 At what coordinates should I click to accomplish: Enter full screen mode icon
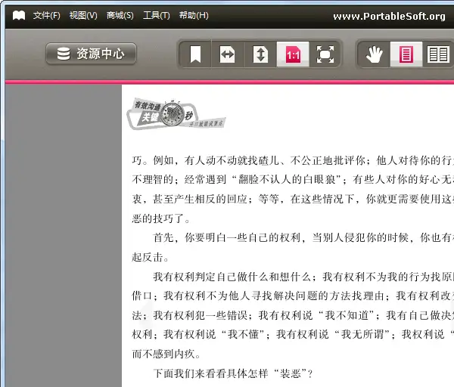click(325, 54)
